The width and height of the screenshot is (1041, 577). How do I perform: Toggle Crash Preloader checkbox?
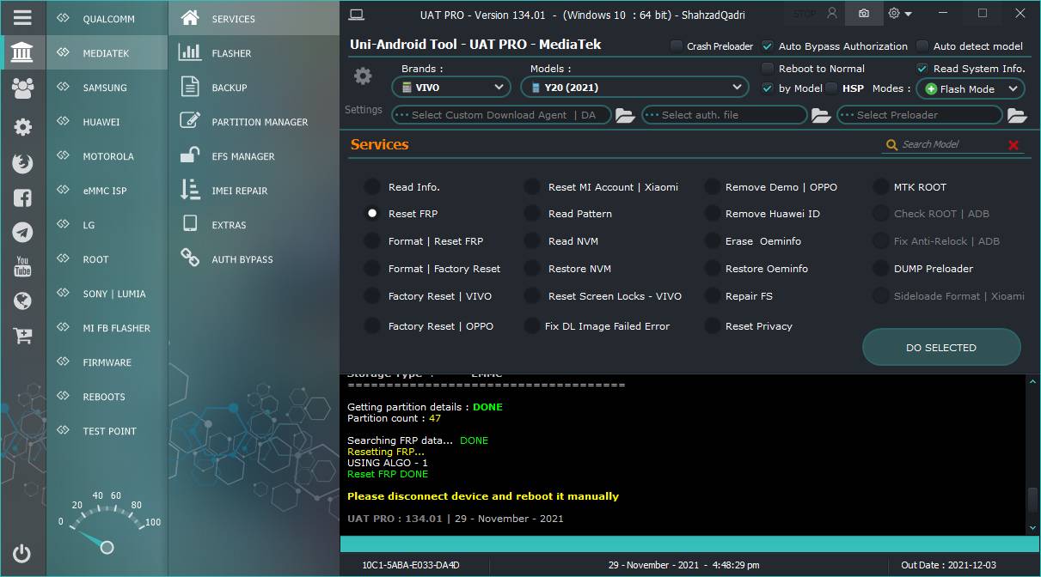coord(677,46)
